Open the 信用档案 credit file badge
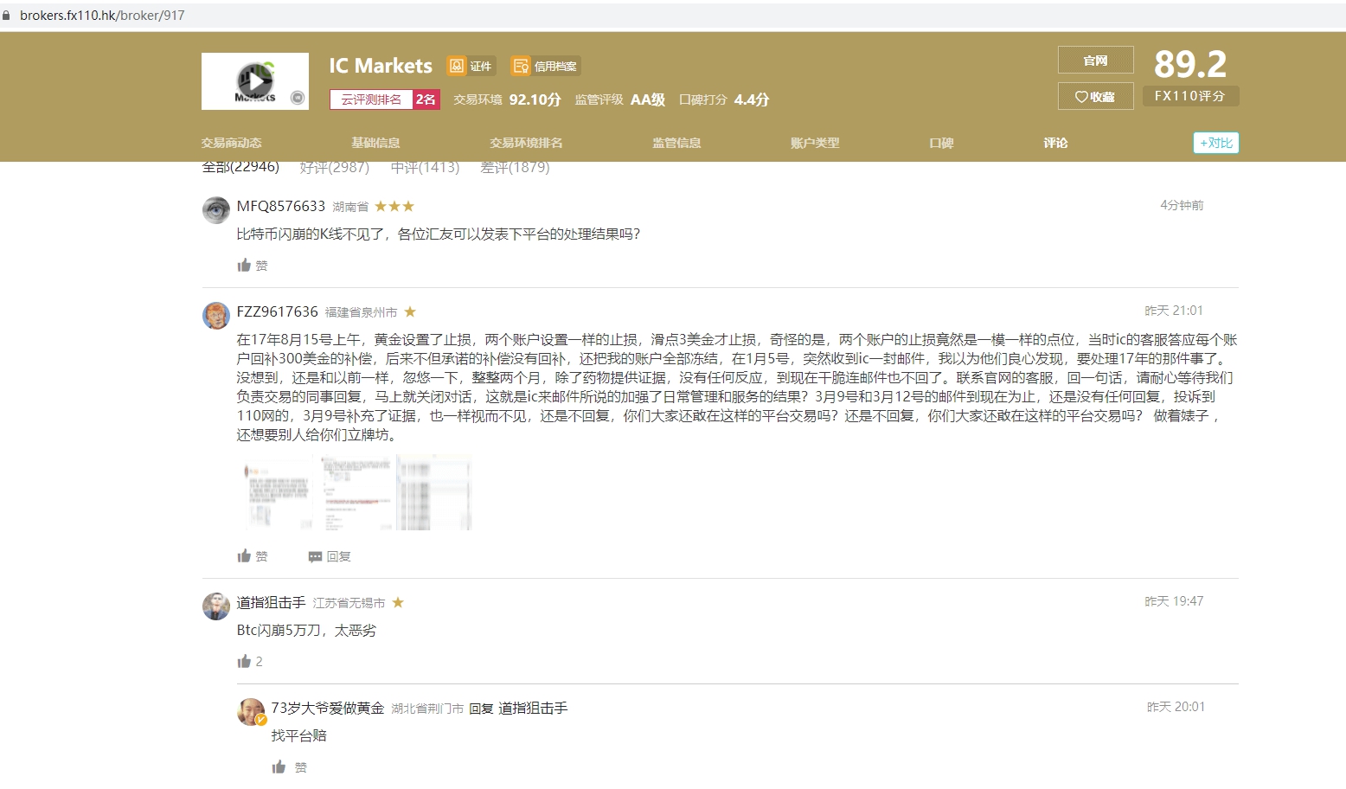The width and height of the screenshot is (1346, 789). [x=546, y=66]
